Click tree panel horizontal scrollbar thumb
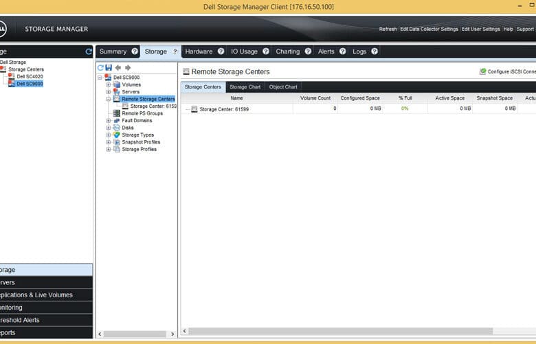536x344 pixels. (x=135, y=334)
